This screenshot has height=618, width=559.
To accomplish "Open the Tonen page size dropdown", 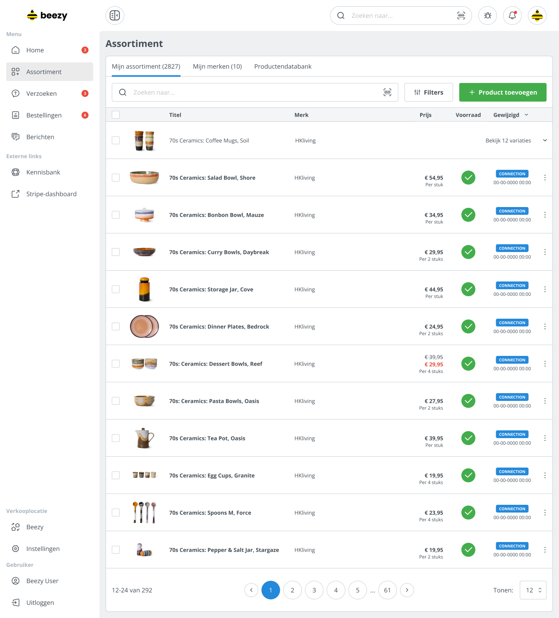I will point(533,590).
